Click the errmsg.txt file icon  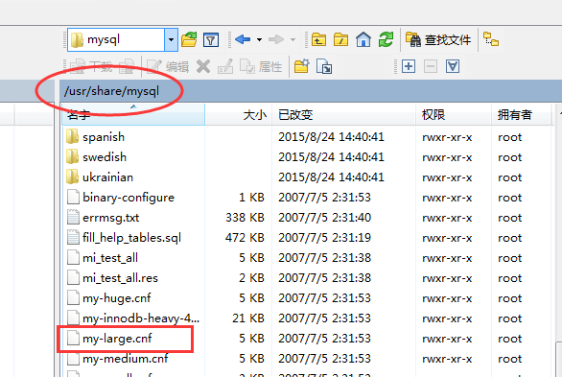point(73,217)
